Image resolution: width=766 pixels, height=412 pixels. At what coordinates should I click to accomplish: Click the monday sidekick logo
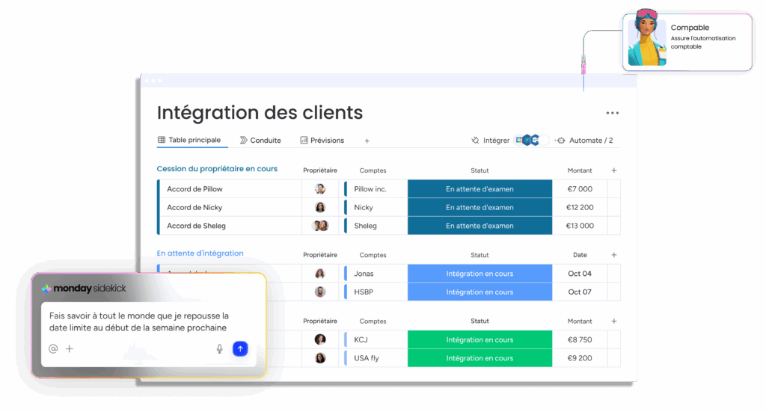[x=84, y=289]
